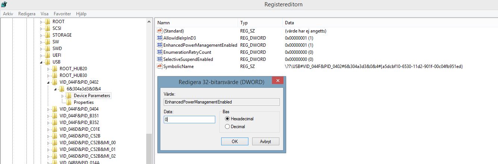Click the Data value input field
498x164 pixels.
tap(190, 120)
